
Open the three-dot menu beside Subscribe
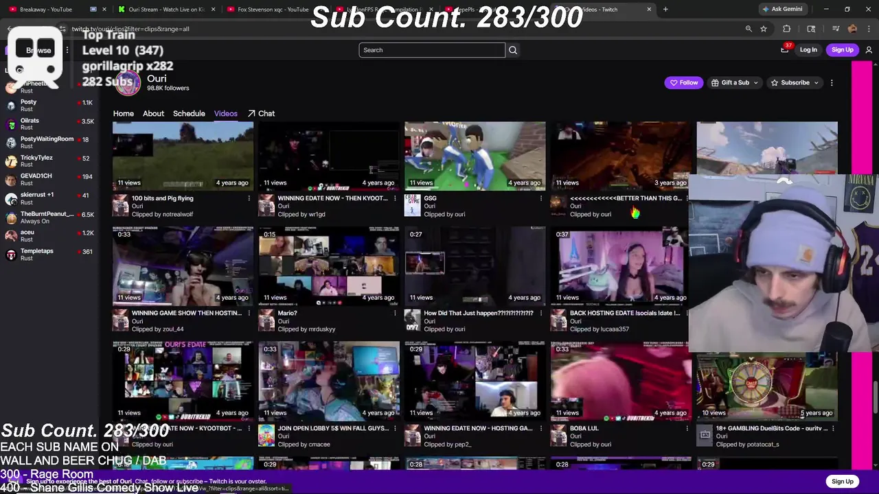pyautogui.click(x=832, y=83)
